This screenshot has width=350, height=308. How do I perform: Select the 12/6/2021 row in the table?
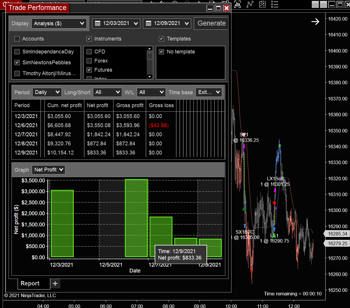pos(26,125)
